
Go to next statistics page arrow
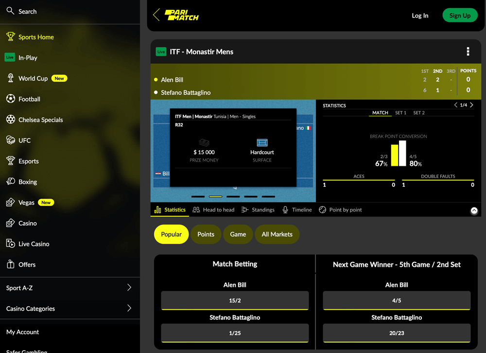tap(471, 105)
